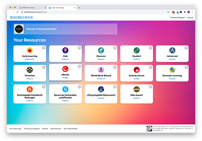The image size is (202, 141).
Task: Show info for eBooks card
Action: coord(79,66)
